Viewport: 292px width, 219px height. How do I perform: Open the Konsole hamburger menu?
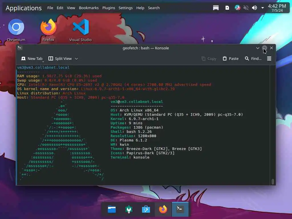[269, 59]
